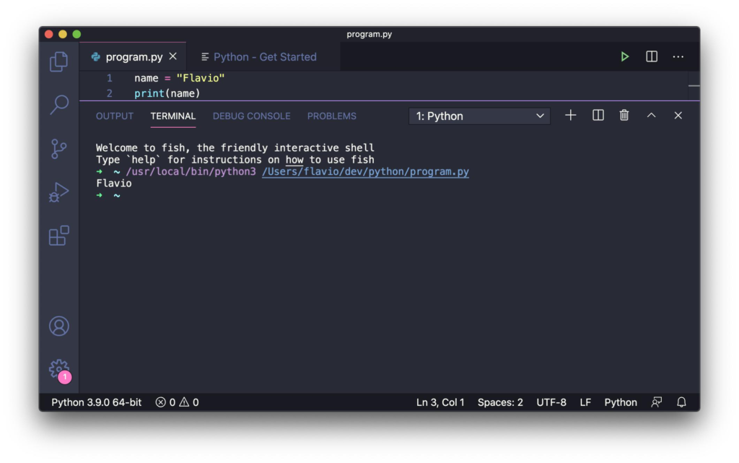This screenshot has height=463, width=739.
Task: Select the TERMINAL panel tab
Action: coord(173,116)
